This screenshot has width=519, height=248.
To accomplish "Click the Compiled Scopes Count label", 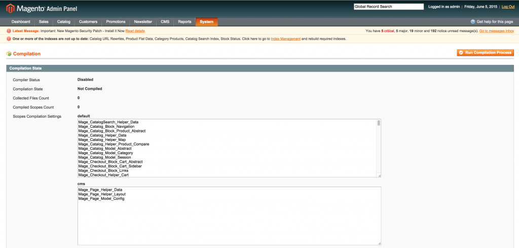I will (33, 108).
